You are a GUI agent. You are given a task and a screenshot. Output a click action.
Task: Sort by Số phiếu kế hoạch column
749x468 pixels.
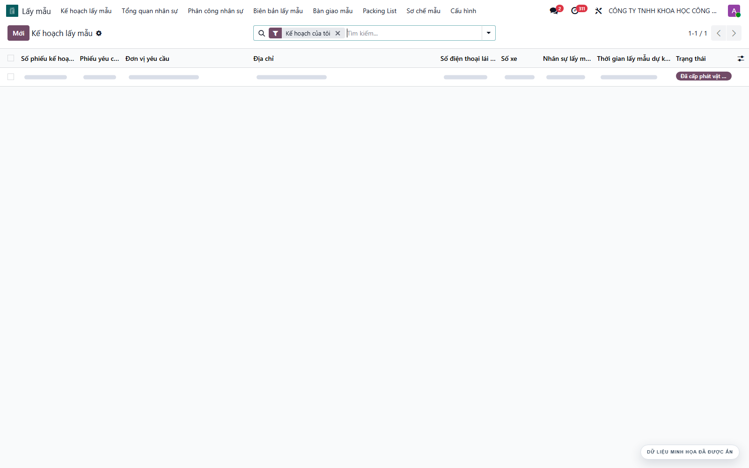pos(47,58)
